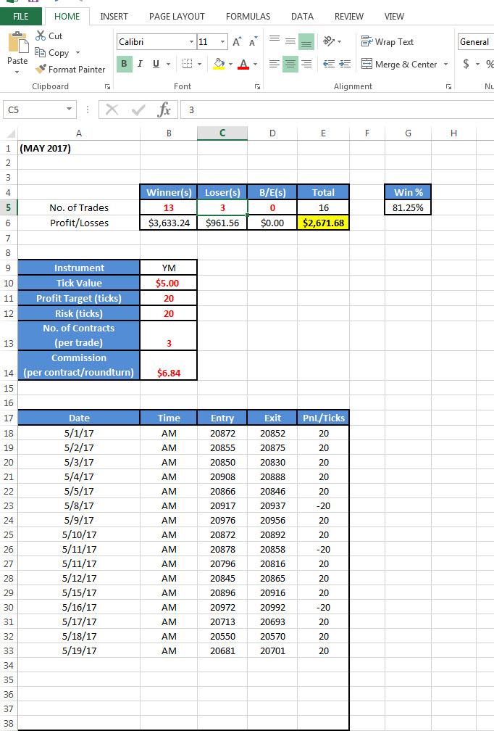Increase font size with large A
The width and height of the screenshot is (494, 731).
click(238, 42)
